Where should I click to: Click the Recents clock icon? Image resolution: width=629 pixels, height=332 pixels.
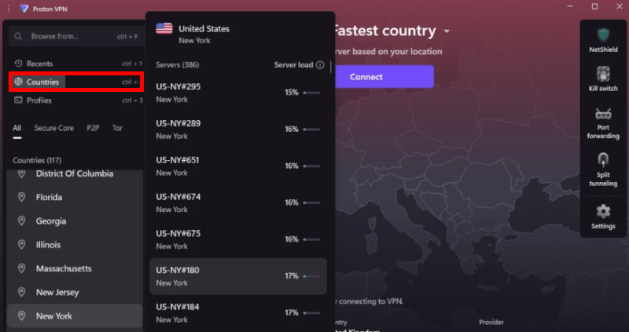tap(18, 64)
